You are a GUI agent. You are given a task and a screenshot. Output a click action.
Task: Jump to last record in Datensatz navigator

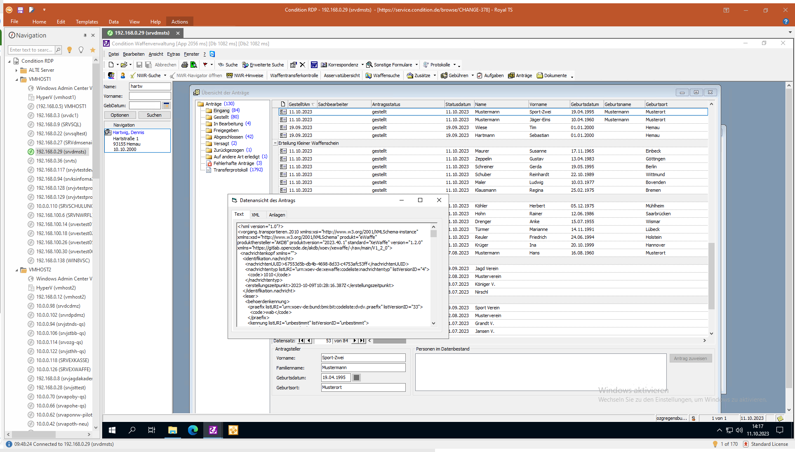coord(362,341)
